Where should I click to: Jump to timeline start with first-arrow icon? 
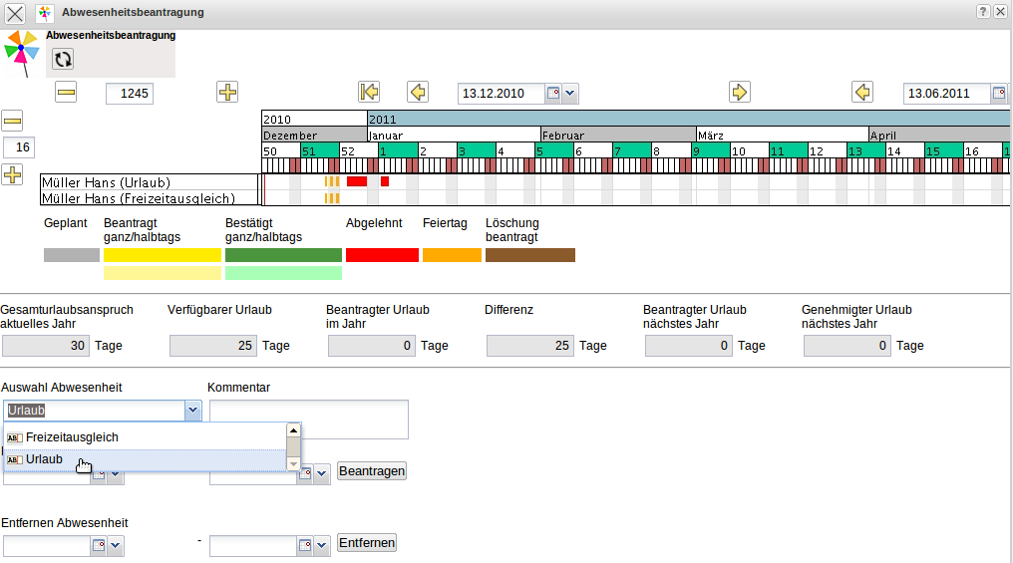(369, 93)
